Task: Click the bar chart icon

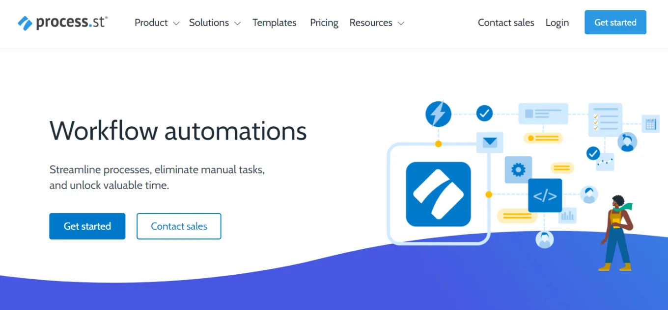Action: [x=567, y=215]
